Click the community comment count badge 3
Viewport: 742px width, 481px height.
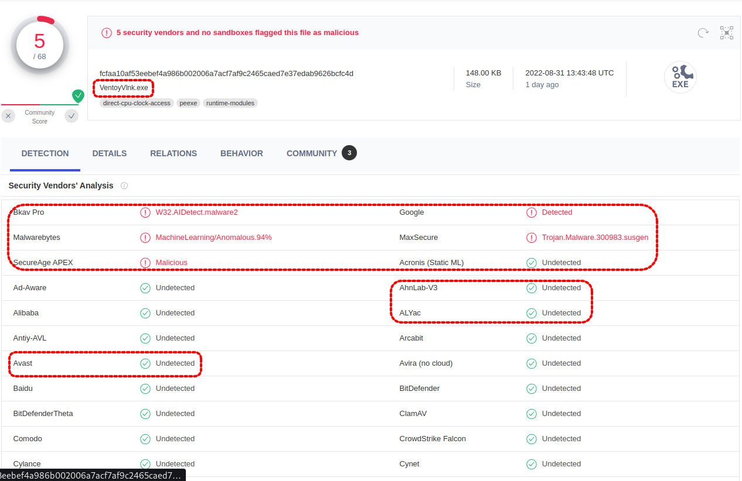tap(349, 153)
